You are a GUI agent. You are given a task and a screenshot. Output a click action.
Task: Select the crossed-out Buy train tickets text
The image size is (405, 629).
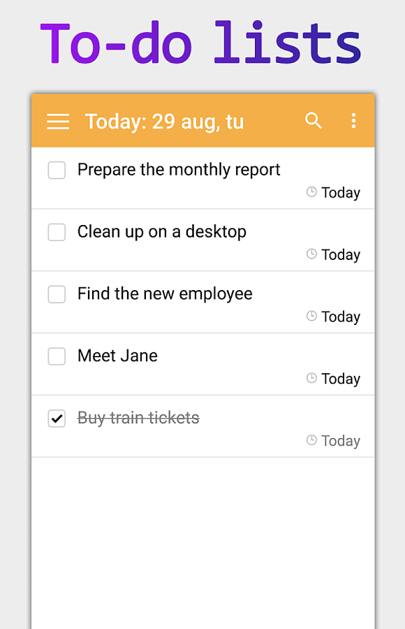click(x=138, y=418)
